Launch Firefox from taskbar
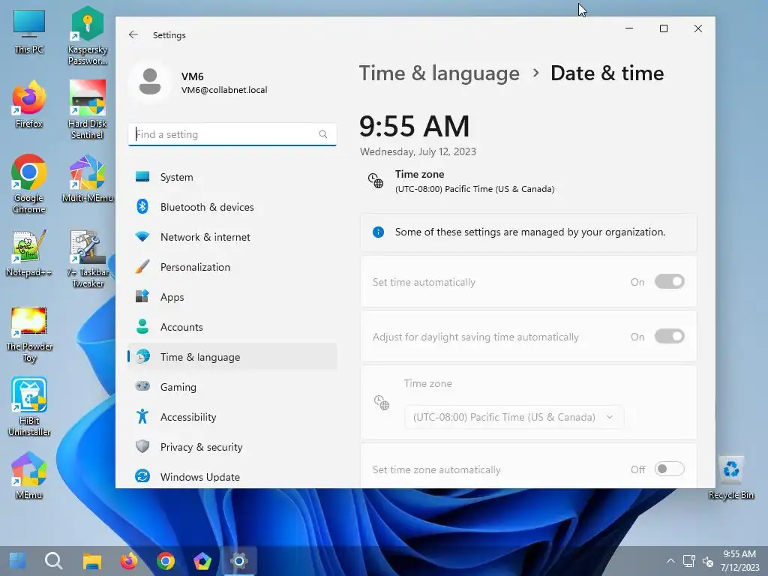The image size is (768, 576). 129,561
